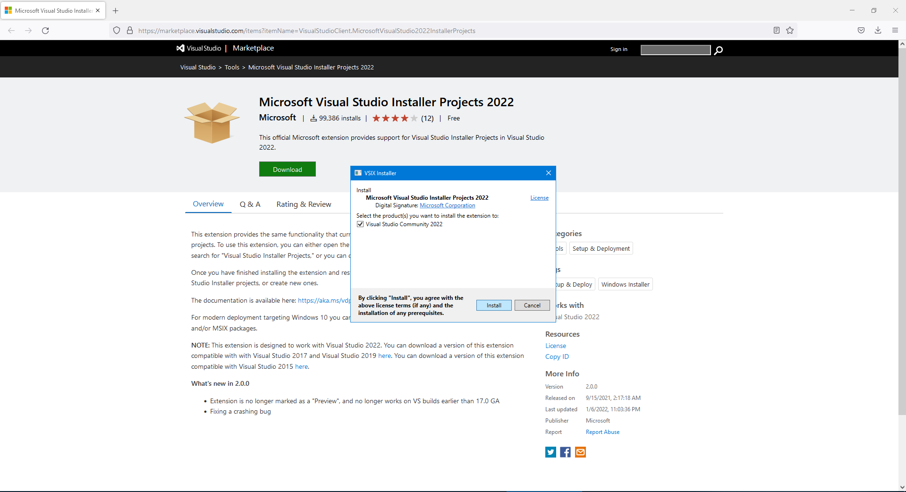Click the Copy ID link
The image size is (906, 492).
click(557, 357)
